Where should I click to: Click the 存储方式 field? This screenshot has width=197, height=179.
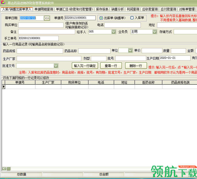point(185,32)
